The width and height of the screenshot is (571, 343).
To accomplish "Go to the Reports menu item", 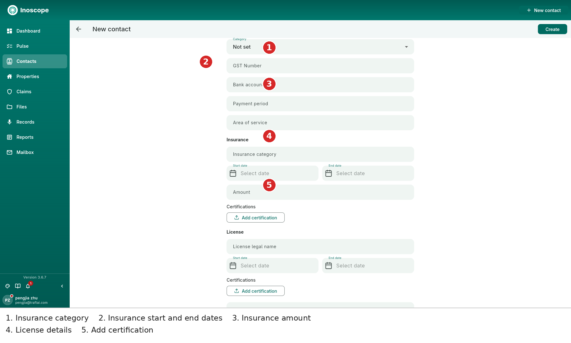I will (35, 137).
